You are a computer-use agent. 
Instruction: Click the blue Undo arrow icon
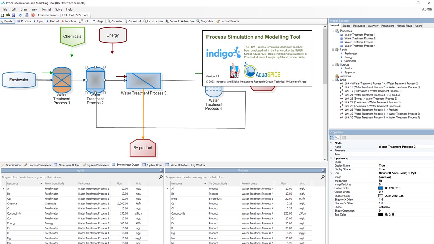pos(20,15)
